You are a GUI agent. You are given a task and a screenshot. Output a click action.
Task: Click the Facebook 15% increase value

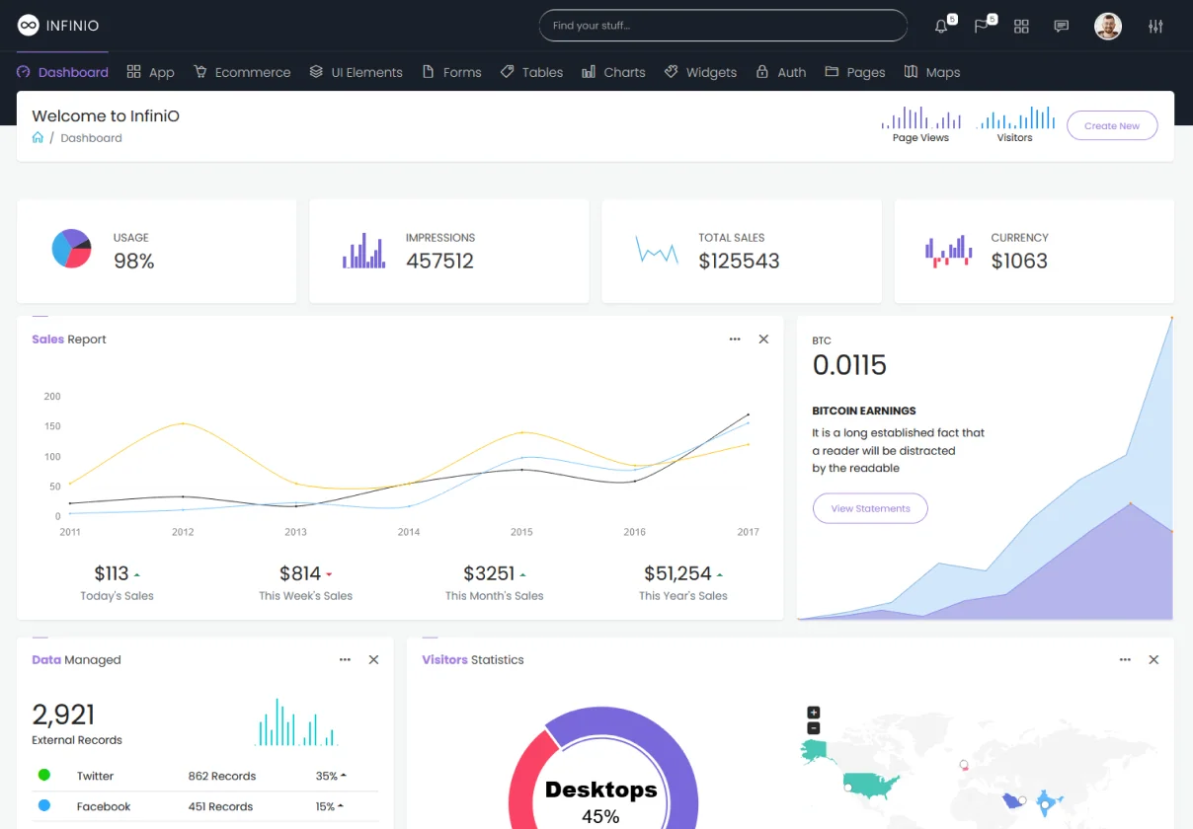point(330,806)
